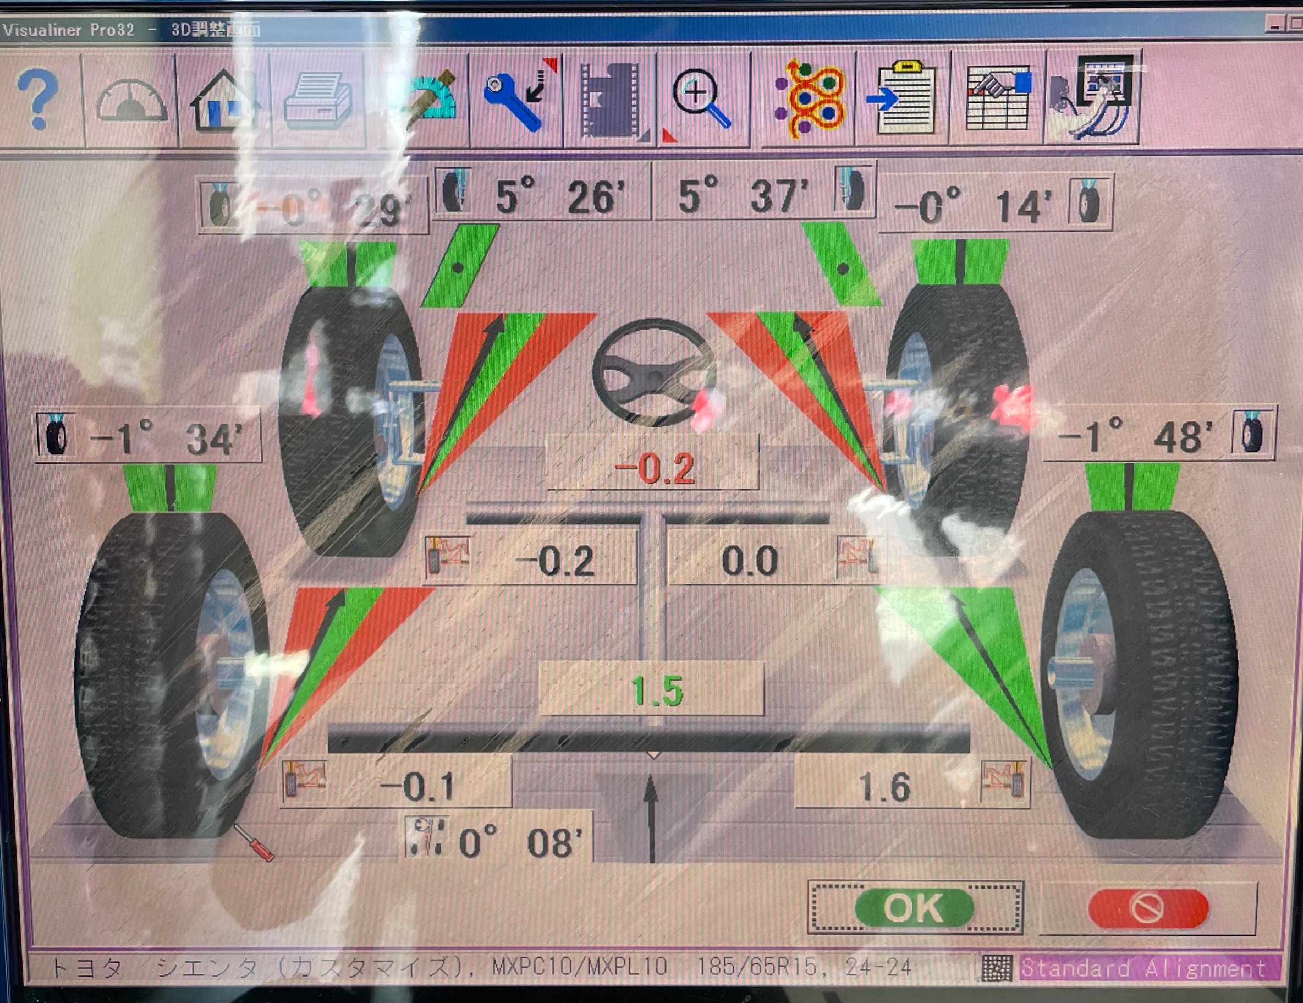
Task: Confirm with the green OK button
Action: pyautogui.click(x=915, y=907)
